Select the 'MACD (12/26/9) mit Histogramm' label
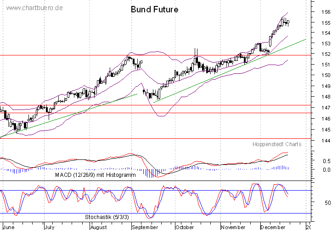The image size is (332, 230). [x=95, y=175]
